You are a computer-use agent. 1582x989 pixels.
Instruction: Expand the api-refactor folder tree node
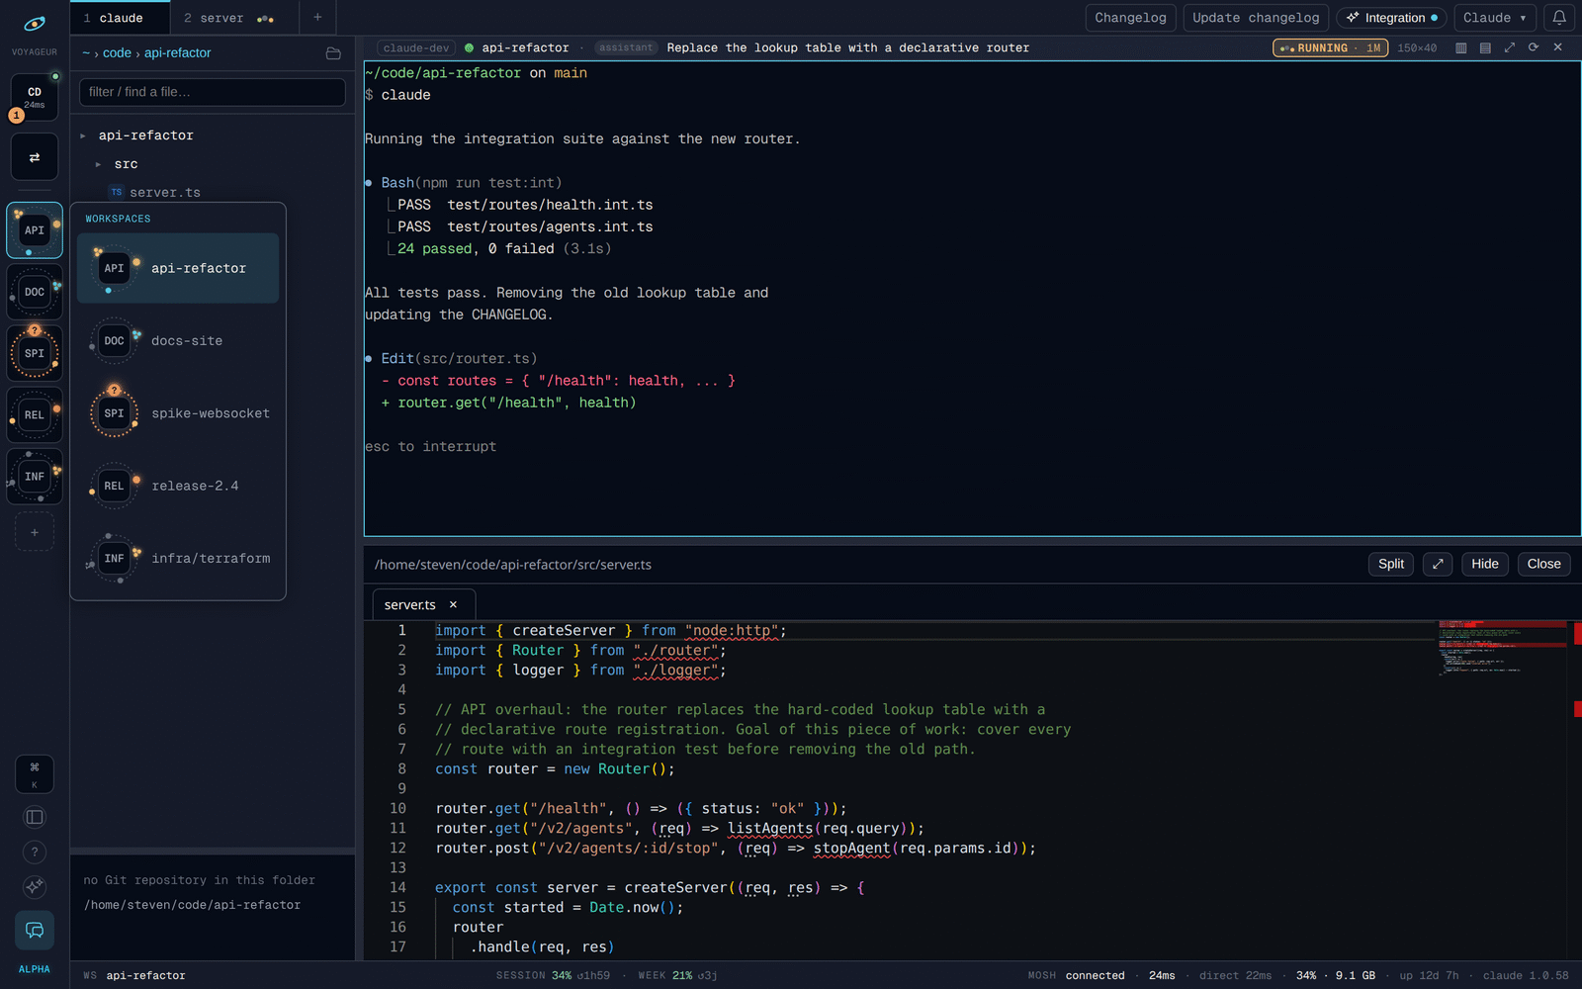(x=83, y=135)
